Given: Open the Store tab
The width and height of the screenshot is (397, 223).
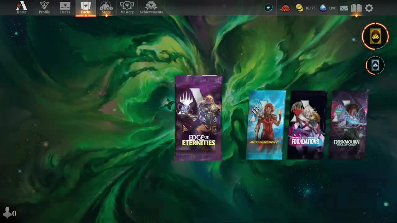Looking at the screenshot, I should click(x=106, y=8).
